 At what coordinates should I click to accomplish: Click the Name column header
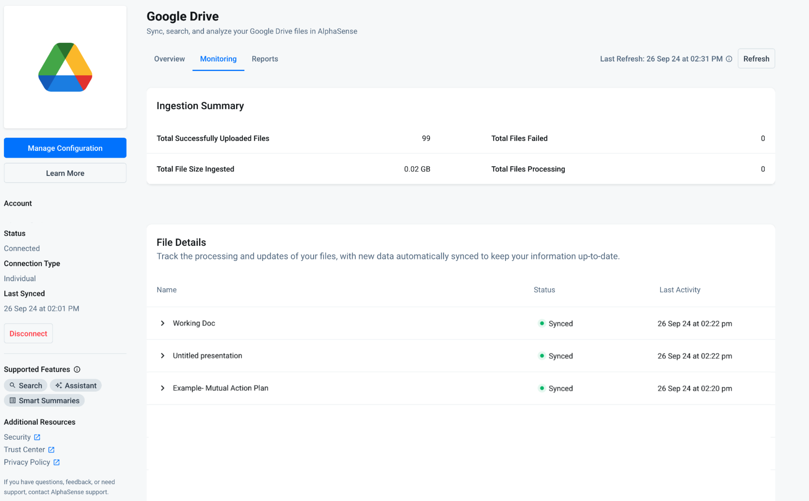tap(166, 290)
